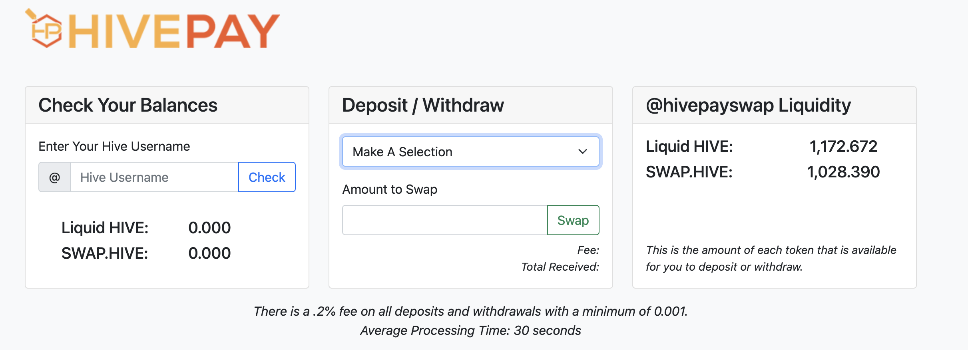Image resolution: width=968 pixels, height=350 pixels.
Task: Click the Deposit / Withdraw panel header
Action: coord(471,105)
